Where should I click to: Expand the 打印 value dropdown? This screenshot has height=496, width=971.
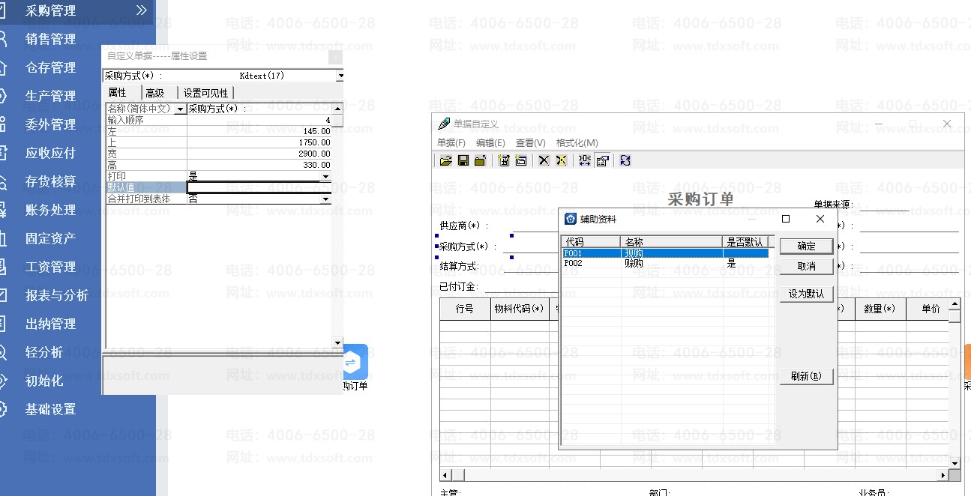(325, 177)
